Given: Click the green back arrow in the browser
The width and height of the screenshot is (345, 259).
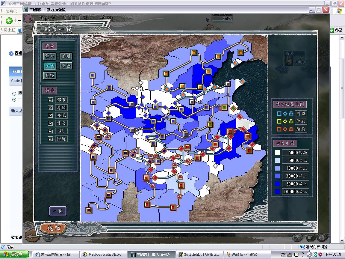Looking at the screenshot, I should coord(9,21).
